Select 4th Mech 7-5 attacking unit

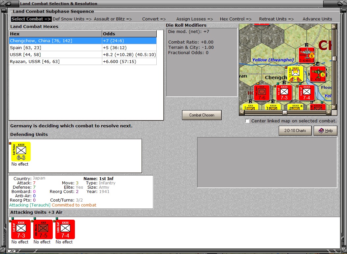pos(43,230)
